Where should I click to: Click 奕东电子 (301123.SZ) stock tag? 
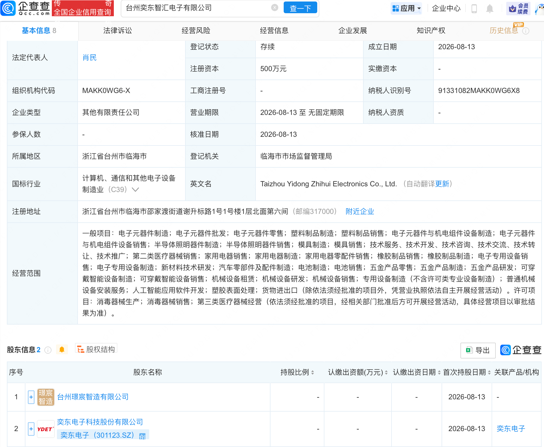103,435
